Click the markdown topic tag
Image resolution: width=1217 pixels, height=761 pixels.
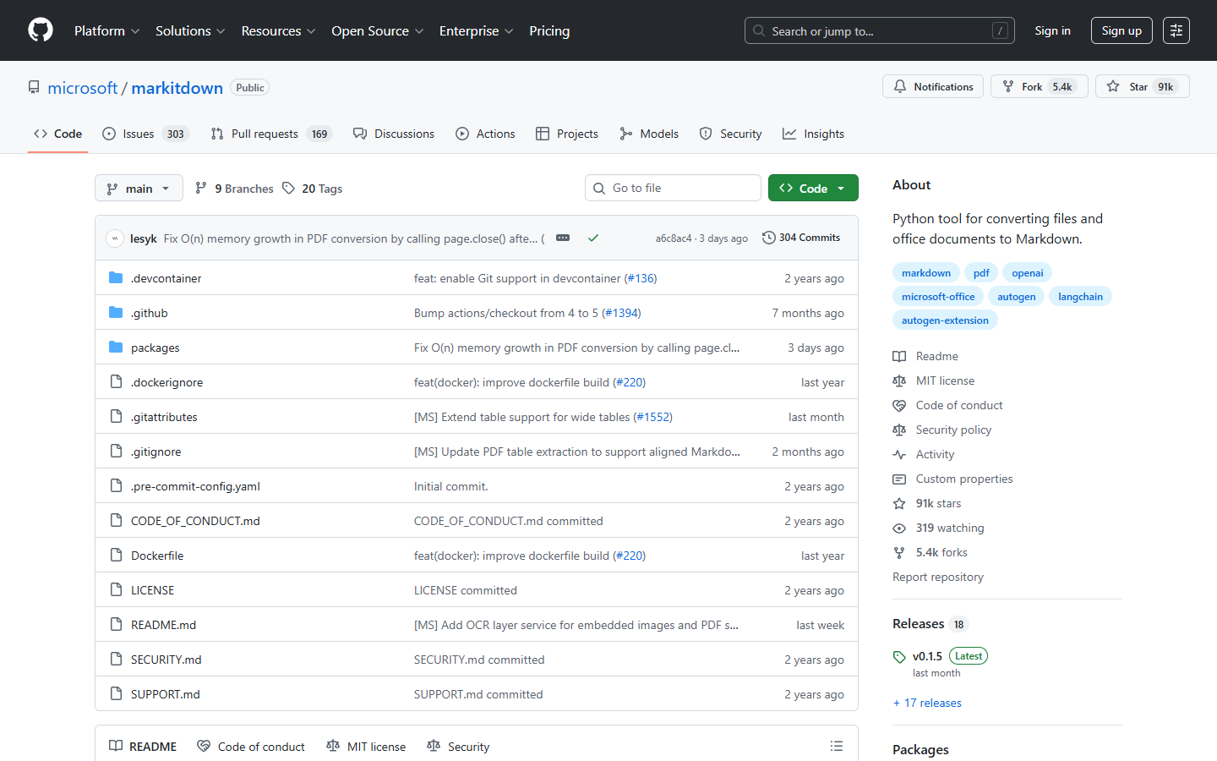point(925,272)
